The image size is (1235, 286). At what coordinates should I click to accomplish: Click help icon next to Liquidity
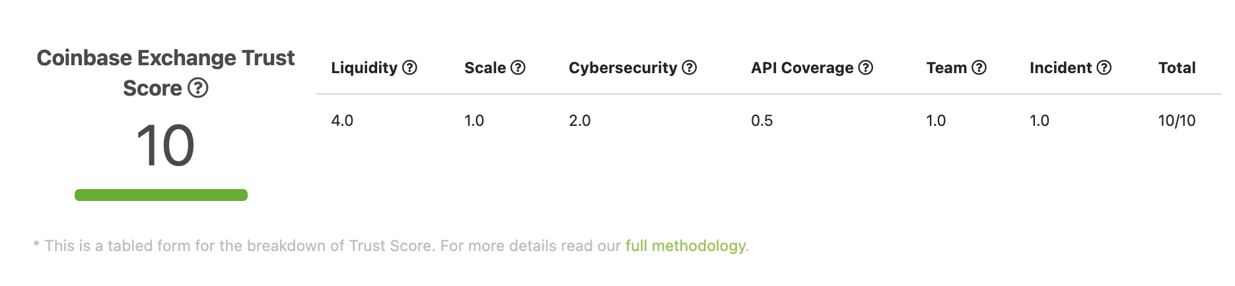tap(409, 68)
